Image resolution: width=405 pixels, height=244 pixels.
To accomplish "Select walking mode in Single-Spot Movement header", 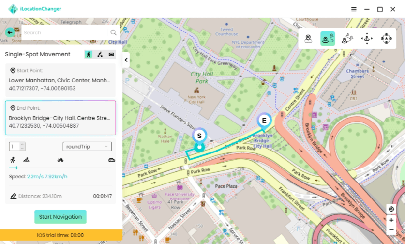I will point(89,54).
